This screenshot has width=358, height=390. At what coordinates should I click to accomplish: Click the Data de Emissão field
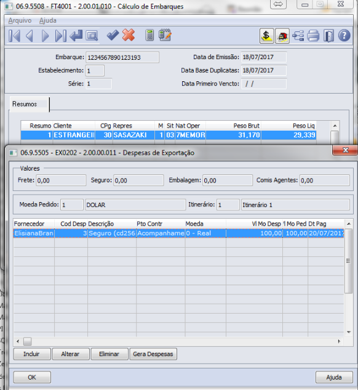click(x=264, y=57)
